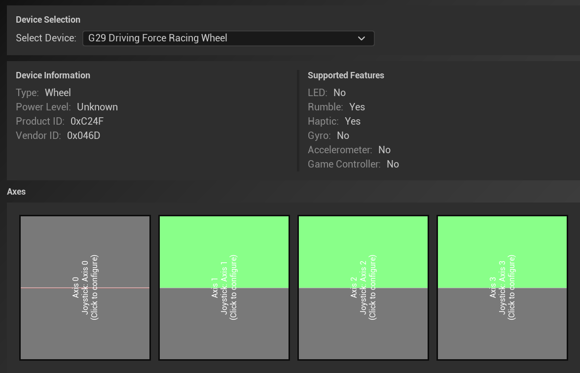Click the Game Controller No value
580x373 pixels.
[x=393, y=164]
